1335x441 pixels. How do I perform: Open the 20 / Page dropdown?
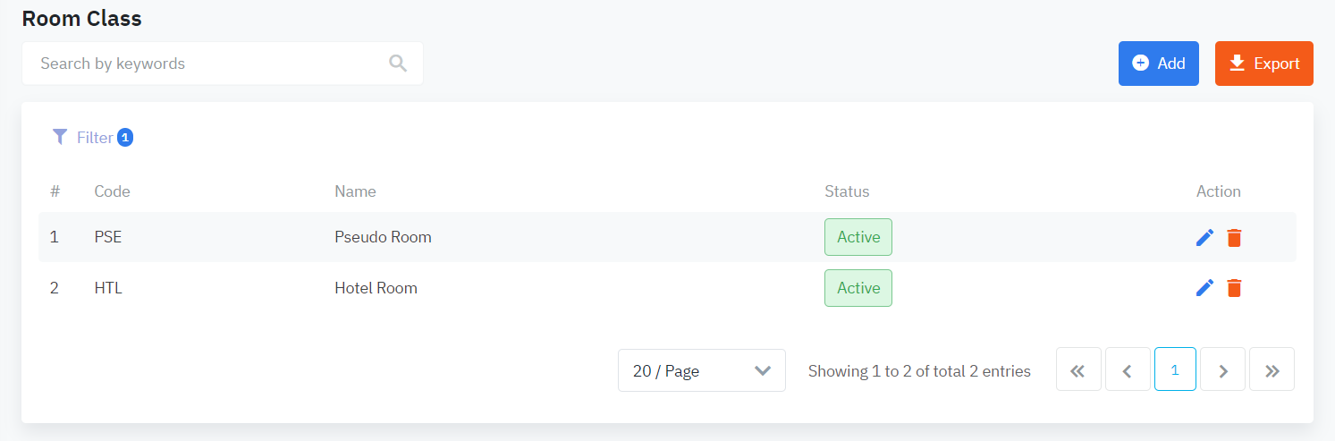click(x=701, y=370)
